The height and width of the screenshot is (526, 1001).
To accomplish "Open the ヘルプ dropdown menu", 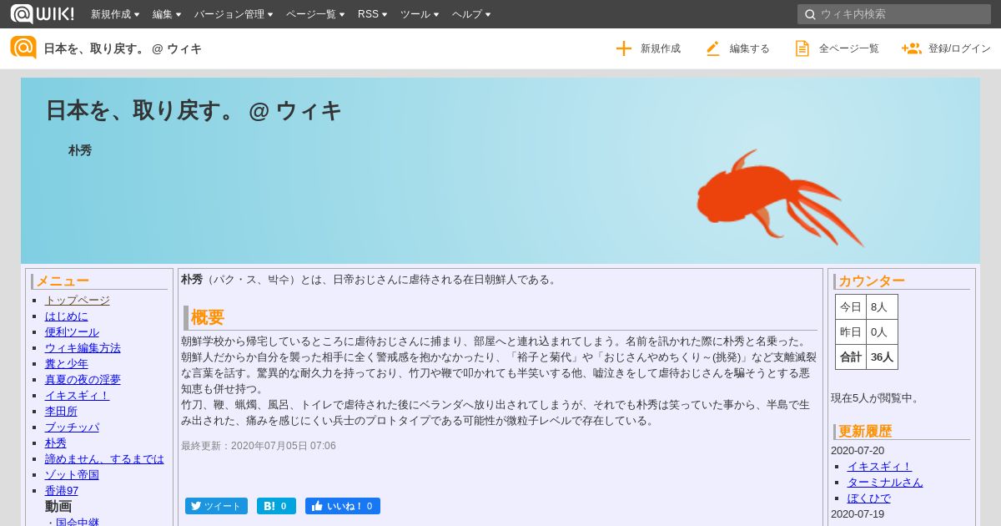I will click(x=471, y=14).
